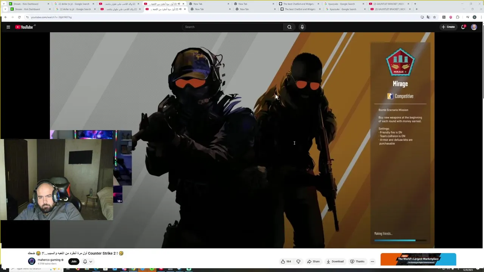Translate this page icon
The height and width of the screenshot is (272, 484).
428,17
